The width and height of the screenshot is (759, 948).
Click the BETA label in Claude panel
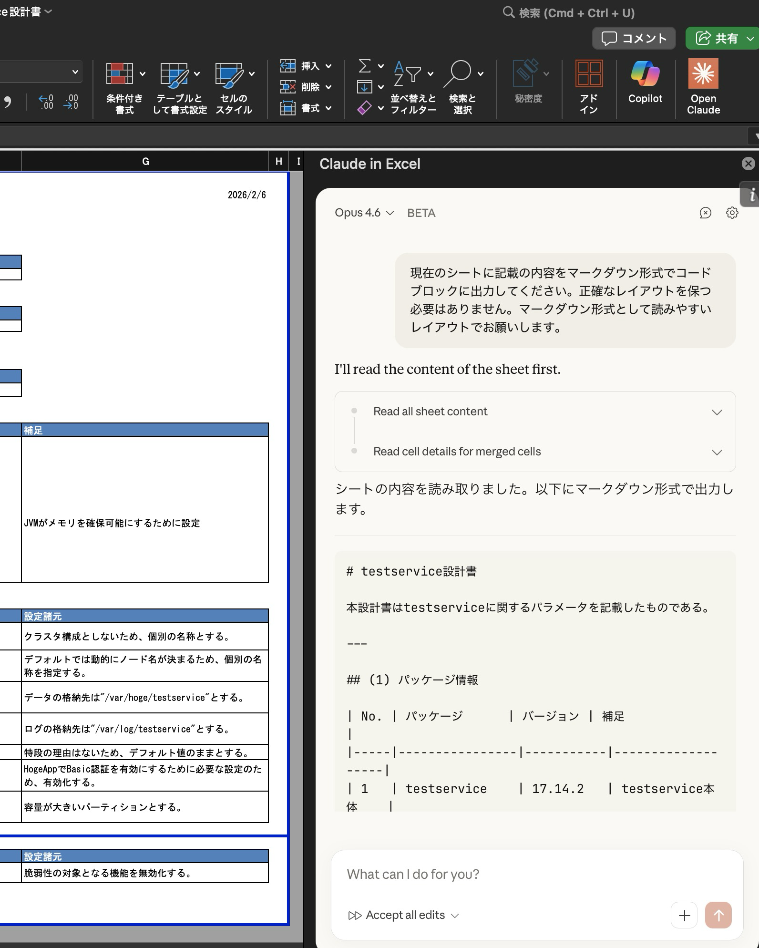click(421, 213)
